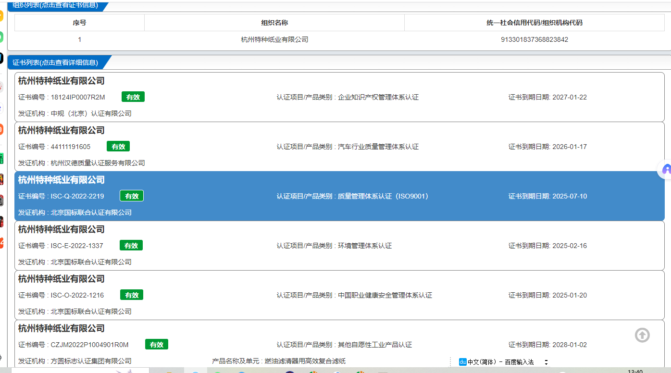The image size is (671, 373).
Task: Click expiry date 2025-01-20
Action: (x=570, y=295)
